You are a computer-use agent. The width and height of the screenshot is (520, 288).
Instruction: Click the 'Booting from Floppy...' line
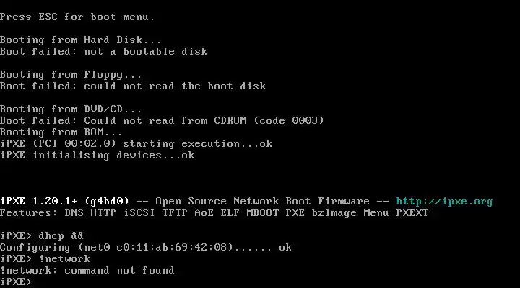71,75
